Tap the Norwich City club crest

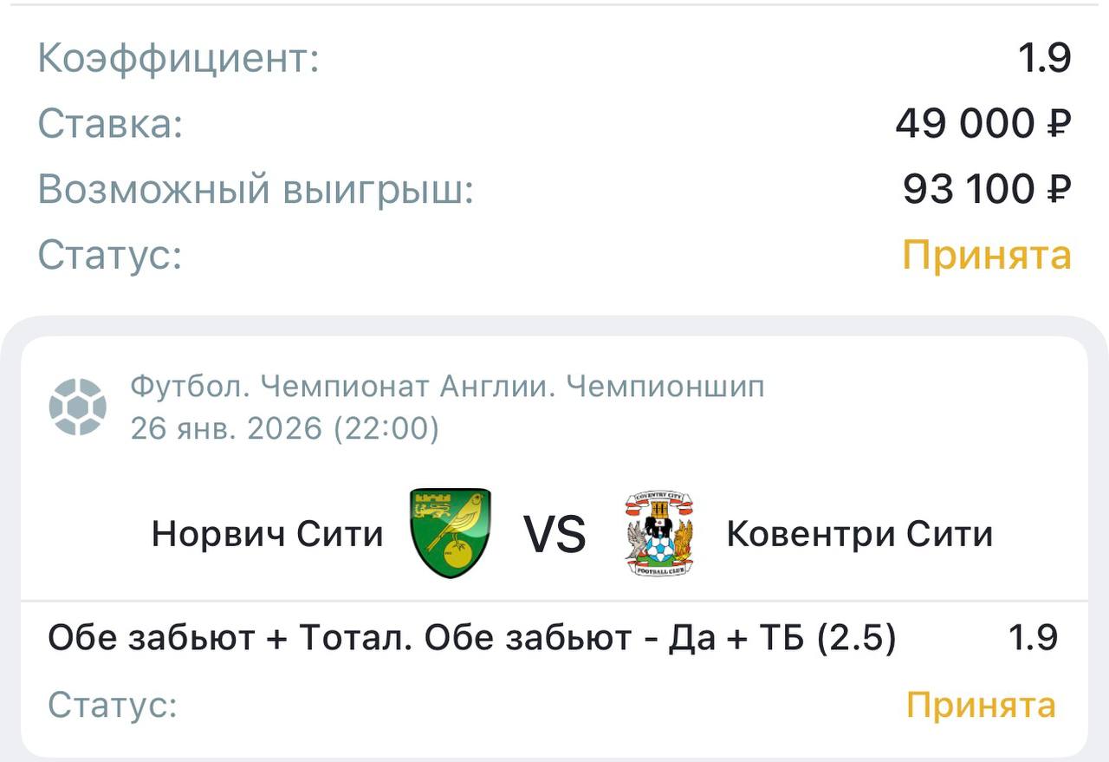click(450, 533)
